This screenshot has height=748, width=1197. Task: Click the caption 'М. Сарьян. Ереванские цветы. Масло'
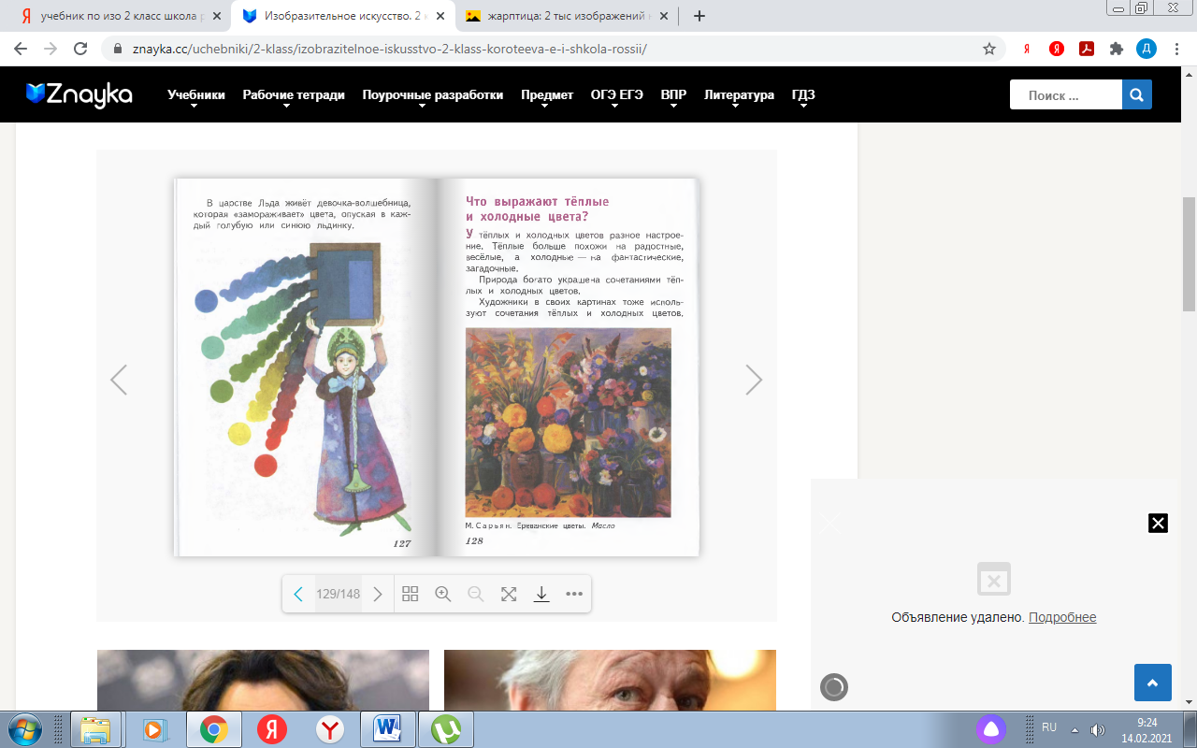[541, 525]
